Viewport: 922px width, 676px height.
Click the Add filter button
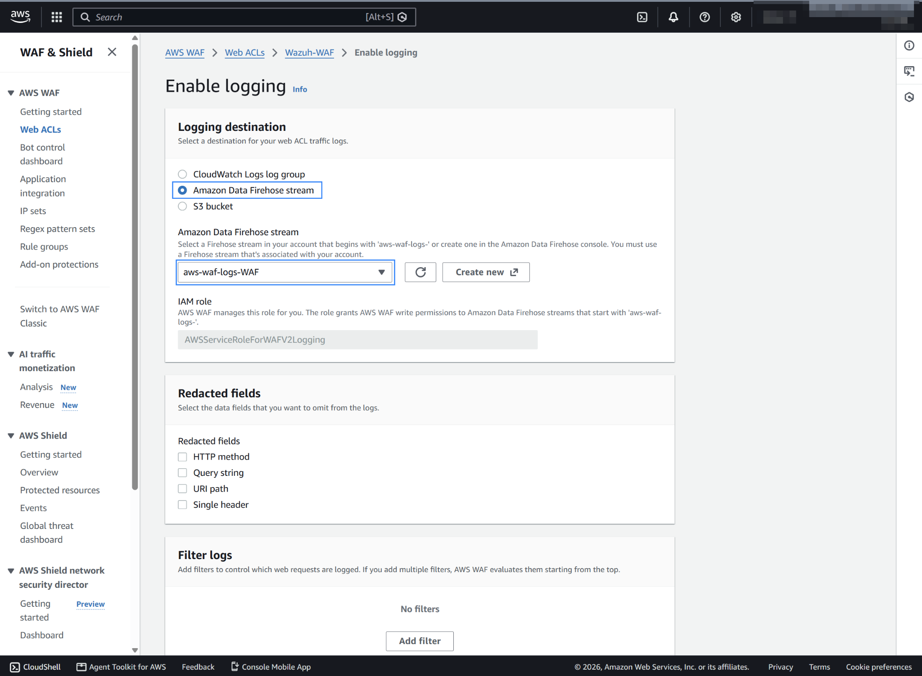coord(420,641)
